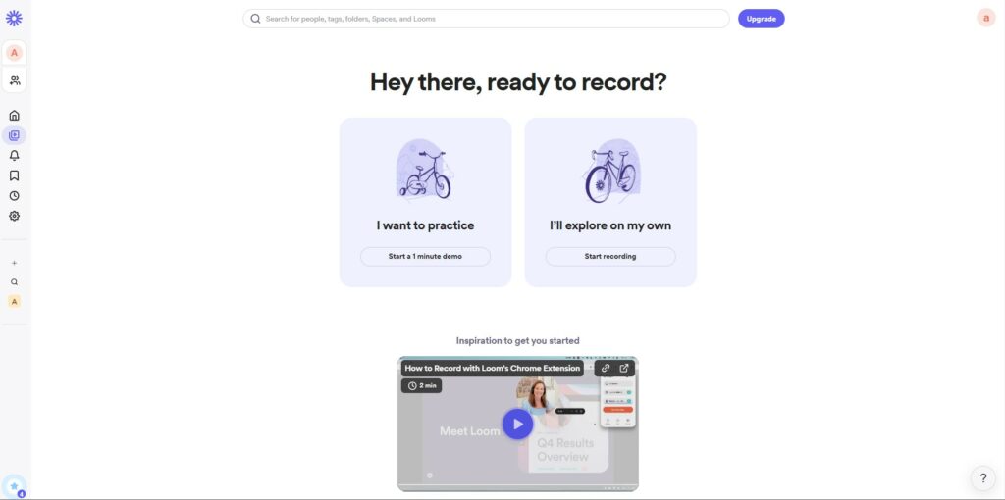Focus the search people, tags, folders field

tap(486, 19)
